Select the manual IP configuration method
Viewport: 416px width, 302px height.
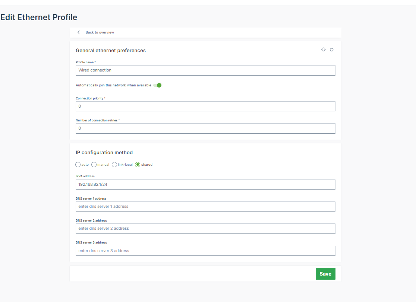coord(94,164)
